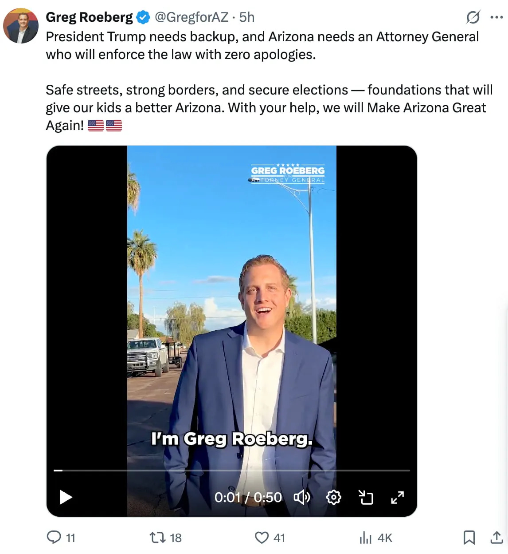Repost this tweet using the retweet icon
This screenshot has height=554, width=508.
coord(157,538)
